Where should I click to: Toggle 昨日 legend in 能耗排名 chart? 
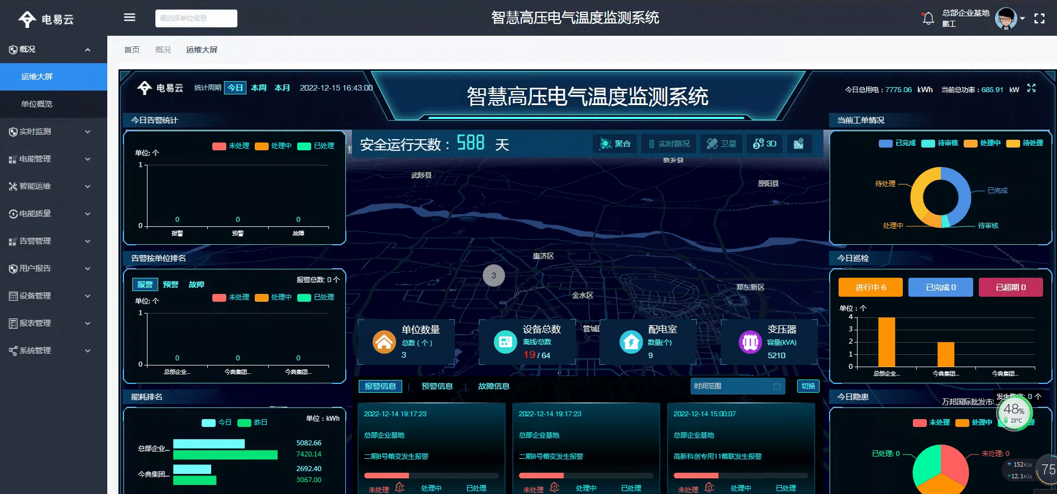pos(253,422)
